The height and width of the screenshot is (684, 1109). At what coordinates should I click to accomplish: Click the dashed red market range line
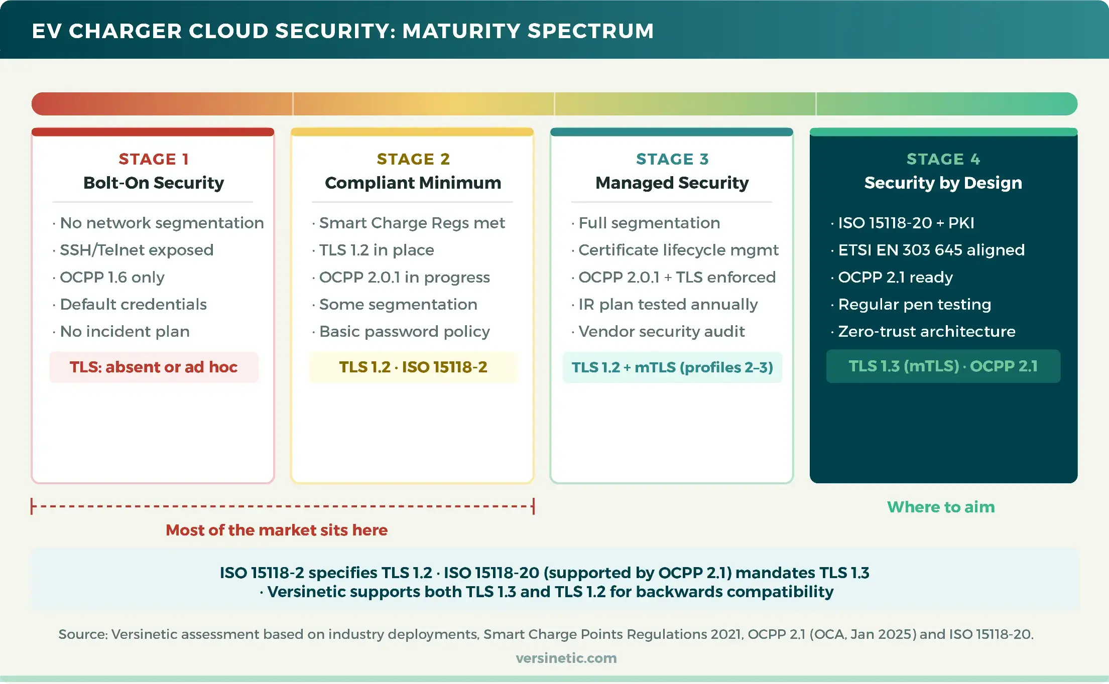point(281,507)
